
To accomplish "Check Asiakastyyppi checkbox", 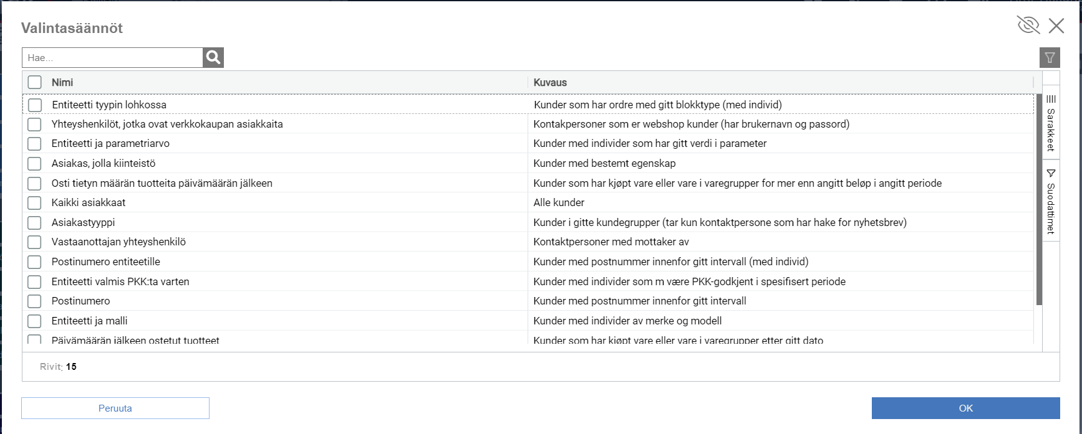I will tap(35, 222).
